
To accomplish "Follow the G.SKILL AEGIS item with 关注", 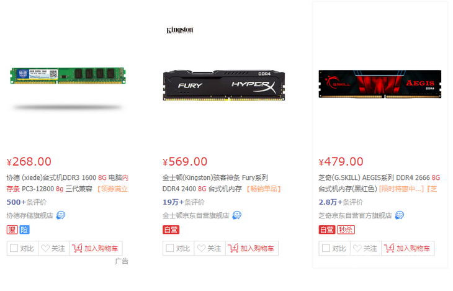I will point(366,249).
